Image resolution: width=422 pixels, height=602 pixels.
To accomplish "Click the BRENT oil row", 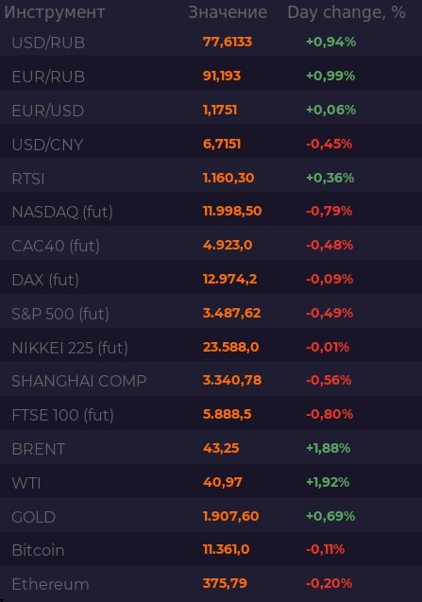I will pos(211,448).
